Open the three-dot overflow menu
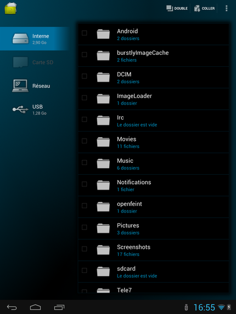Screen dimensions: 236x314 pyautogui.click(x=226, y=8)
